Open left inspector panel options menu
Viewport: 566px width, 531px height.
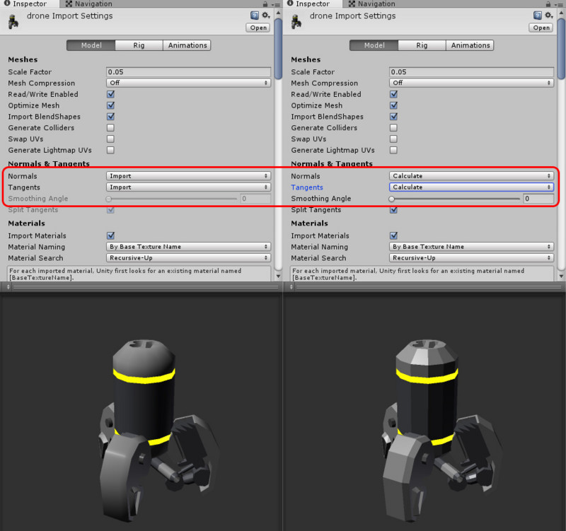pyautogui.click(x=276, y=4)
